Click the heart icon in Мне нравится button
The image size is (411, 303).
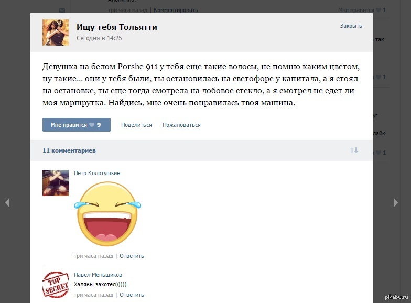click(x=92, y=125)
